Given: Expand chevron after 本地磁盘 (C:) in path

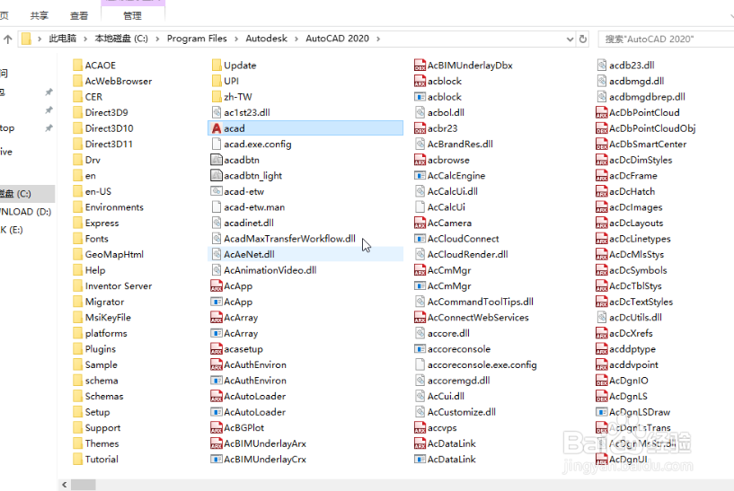Looking at the screenshot, I should tap(157, 39).
